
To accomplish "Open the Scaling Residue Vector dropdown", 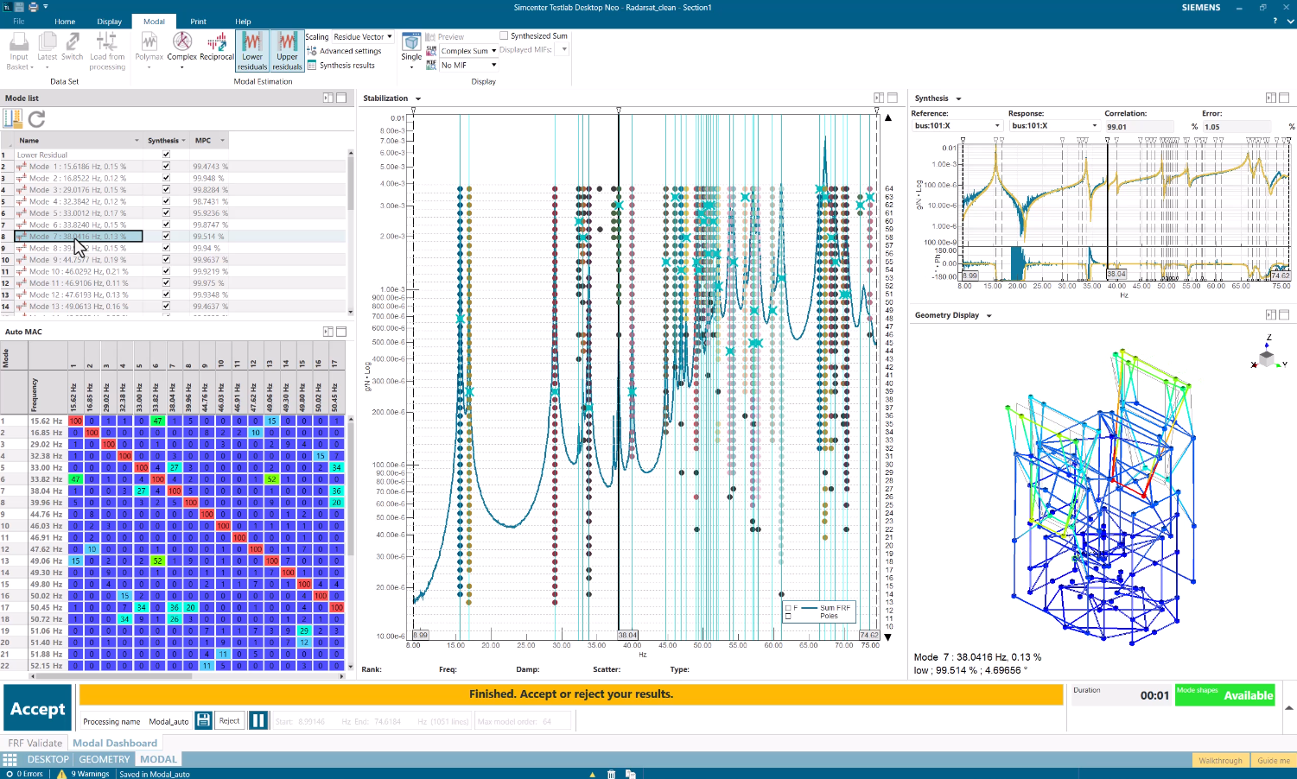I will coord(388,36).
